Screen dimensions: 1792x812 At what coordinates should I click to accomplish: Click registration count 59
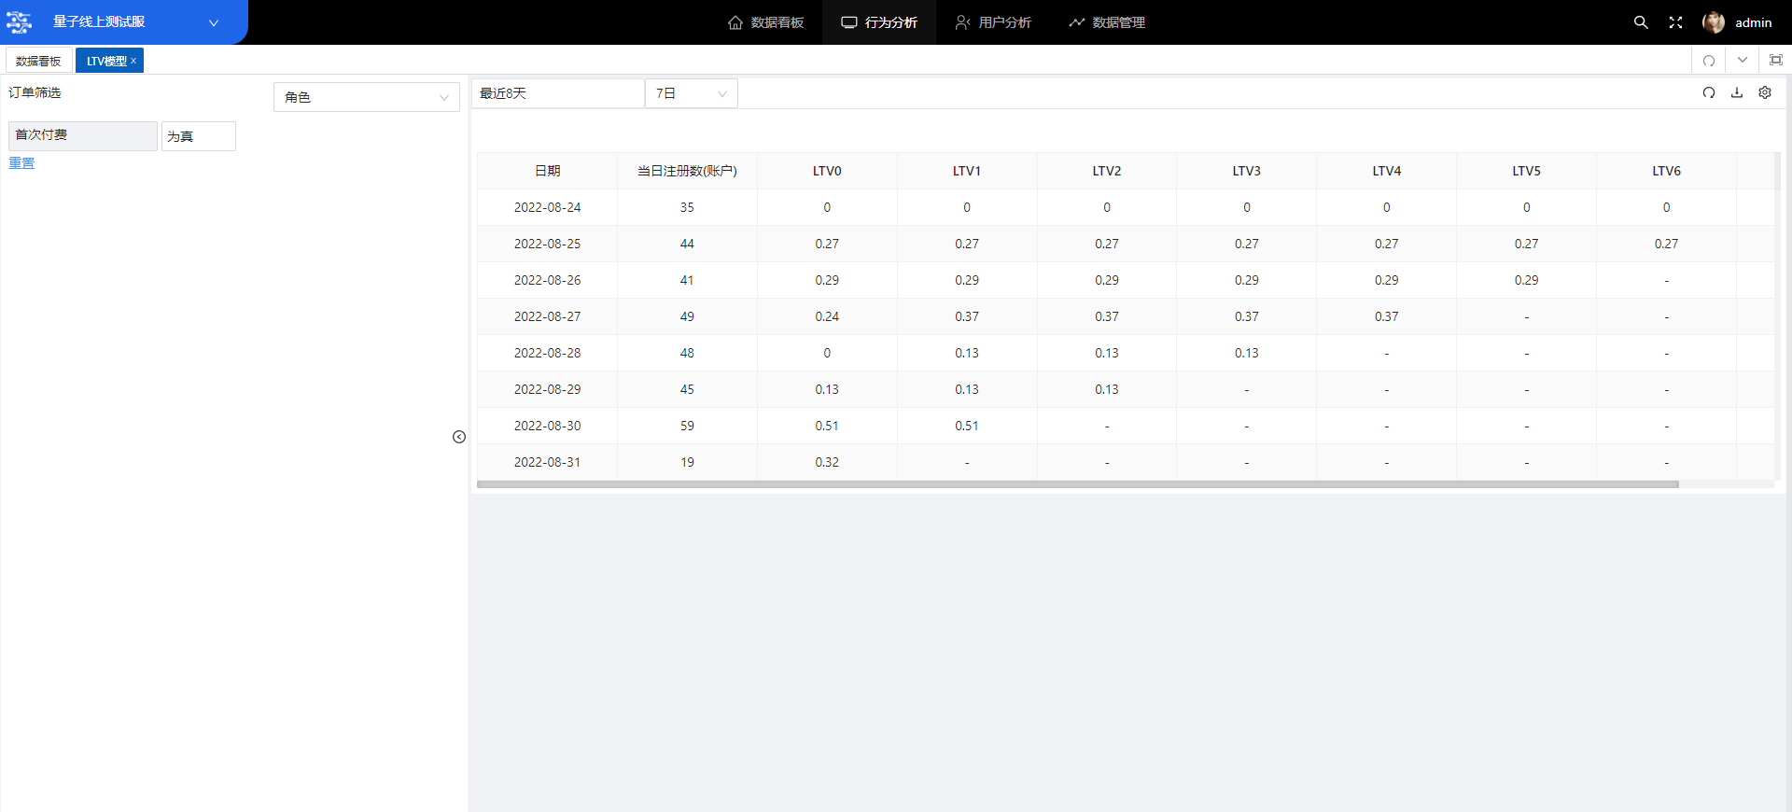(687, 426)
